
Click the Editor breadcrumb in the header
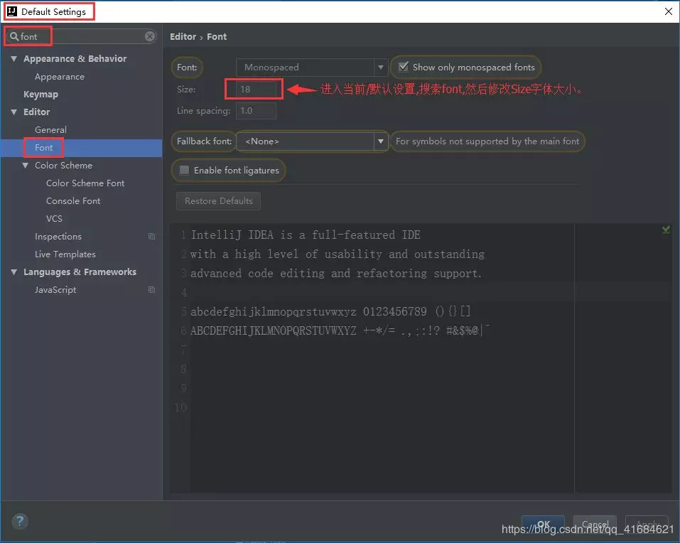(183, 36)
